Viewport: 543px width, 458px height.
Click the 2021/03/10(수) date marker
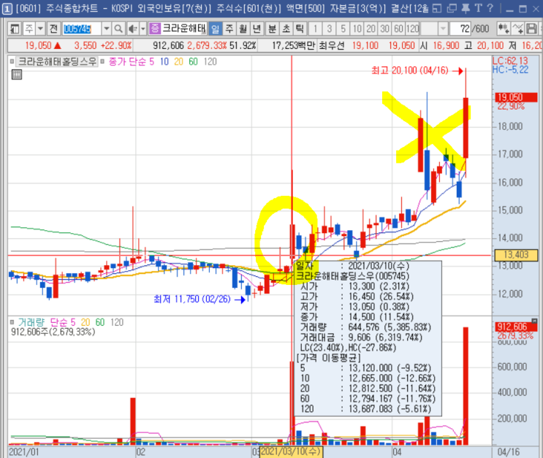(x=291, y=451)
